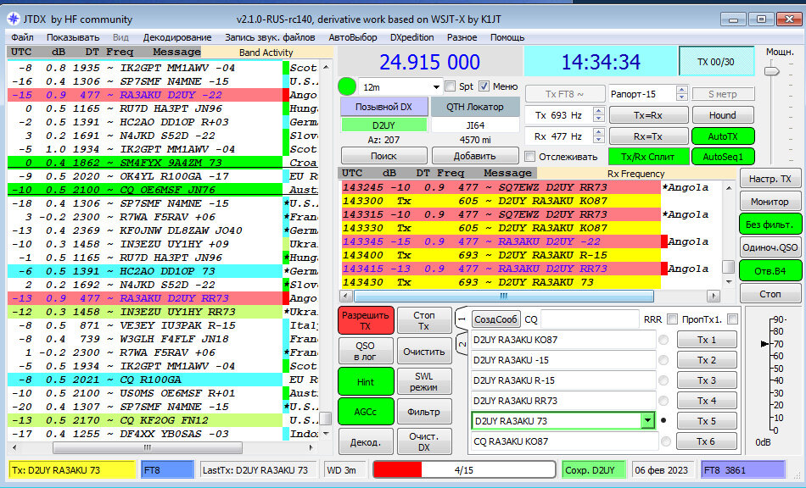Toggle the green Hint button
806x488 pixels.
coord(366,382)
